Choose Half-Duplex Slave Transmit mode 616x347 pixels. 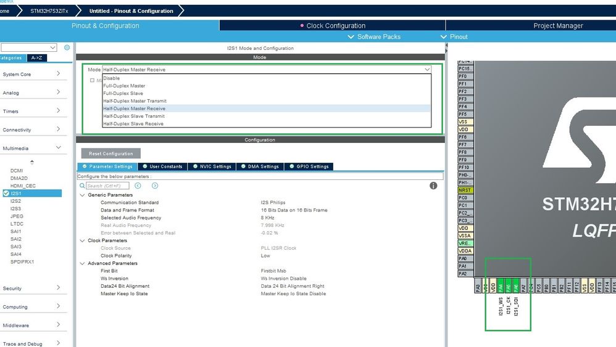pos(267,116)
